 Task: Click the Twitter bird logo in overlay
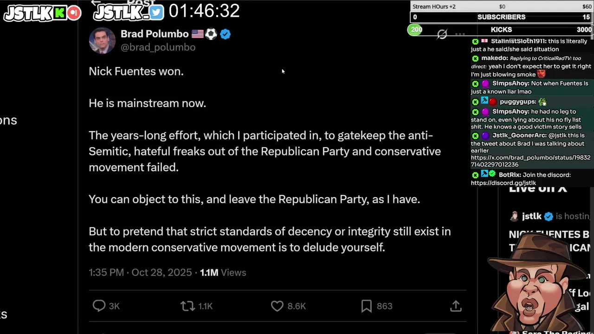(x=156, y=13)
